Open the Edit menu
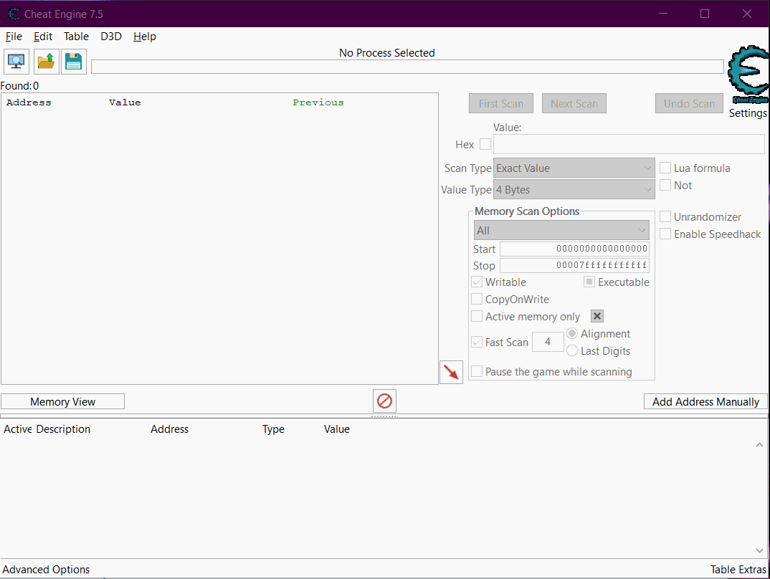Viewport: 770px width, 579px height. point(43,37)
